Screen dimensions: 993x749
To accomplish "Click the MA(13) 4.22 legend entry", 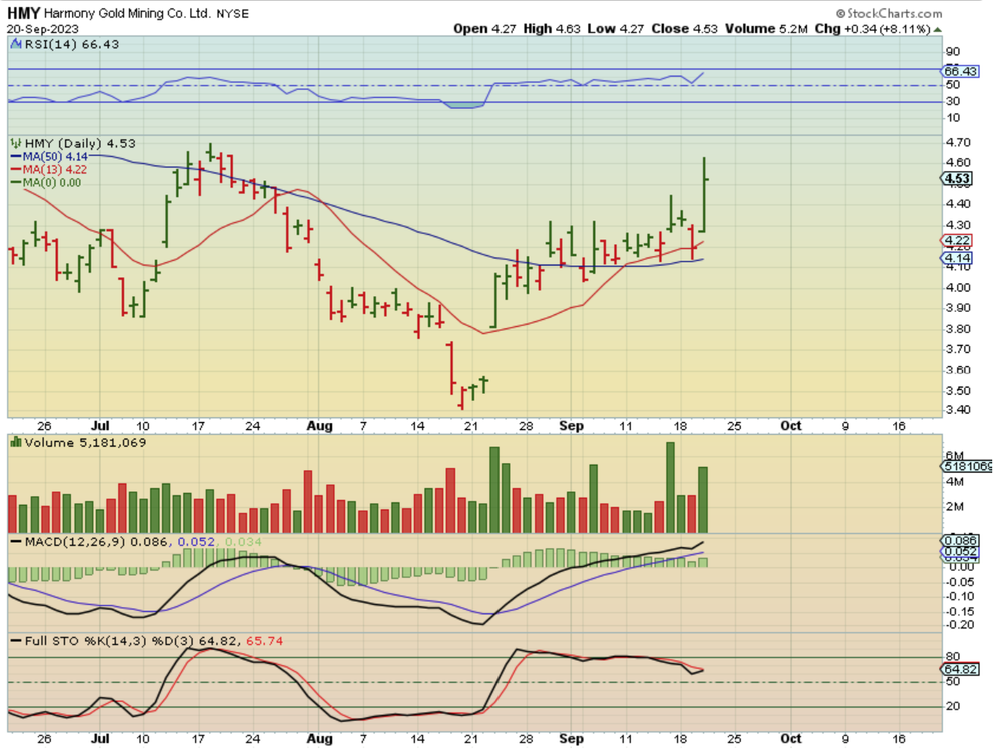I will 50,169.
